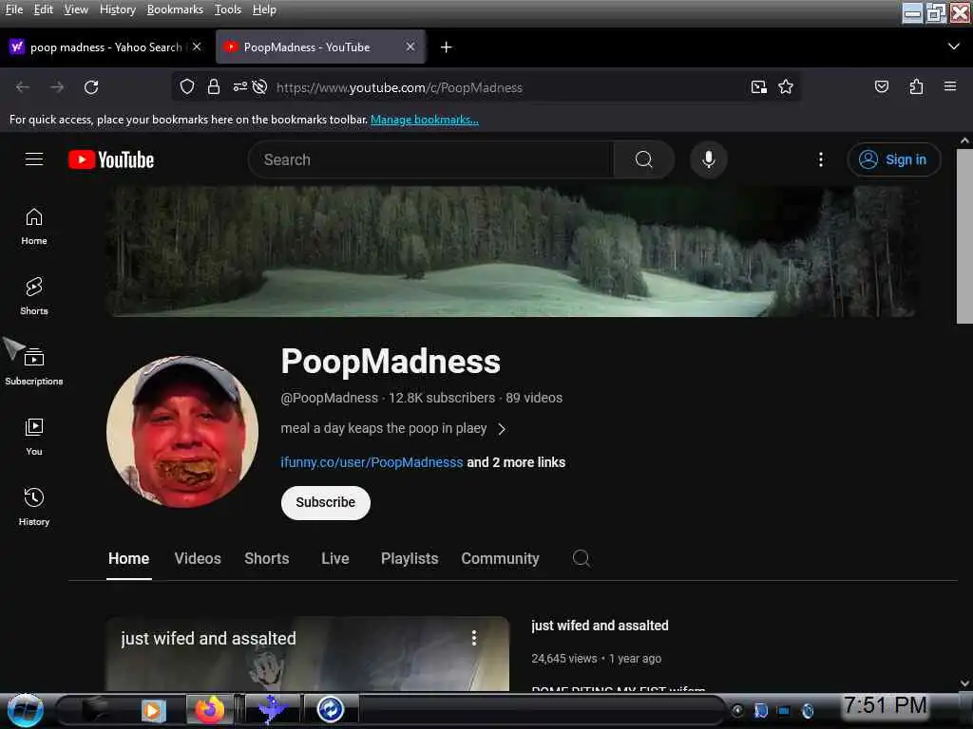Open YouTube settings three-dot menu
Viewport: 973px width, 729px height.
pyautogui.click(x=820, y=159)
